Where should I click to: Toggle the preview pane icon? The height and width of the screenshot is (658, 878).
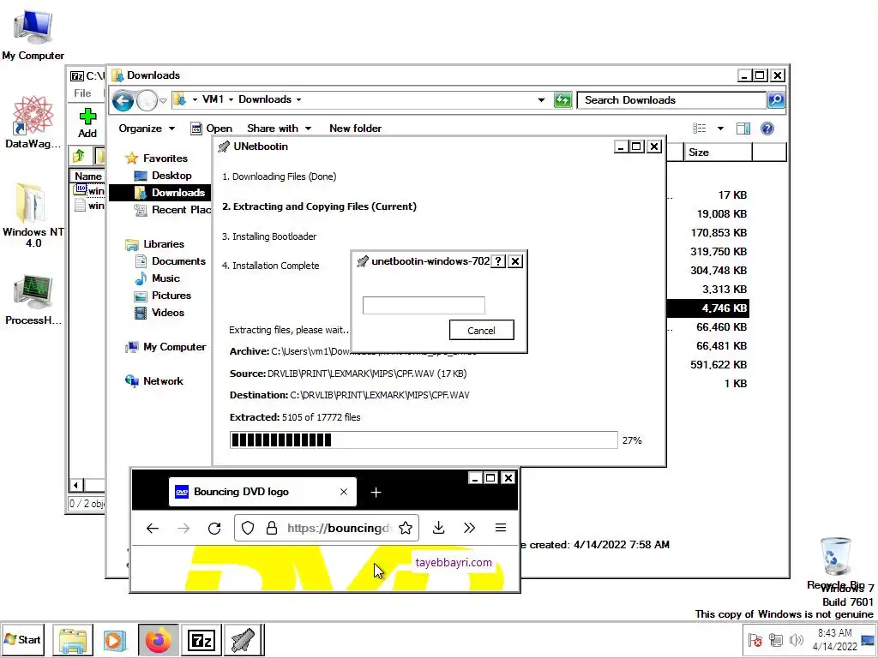(x=743, y=129)
